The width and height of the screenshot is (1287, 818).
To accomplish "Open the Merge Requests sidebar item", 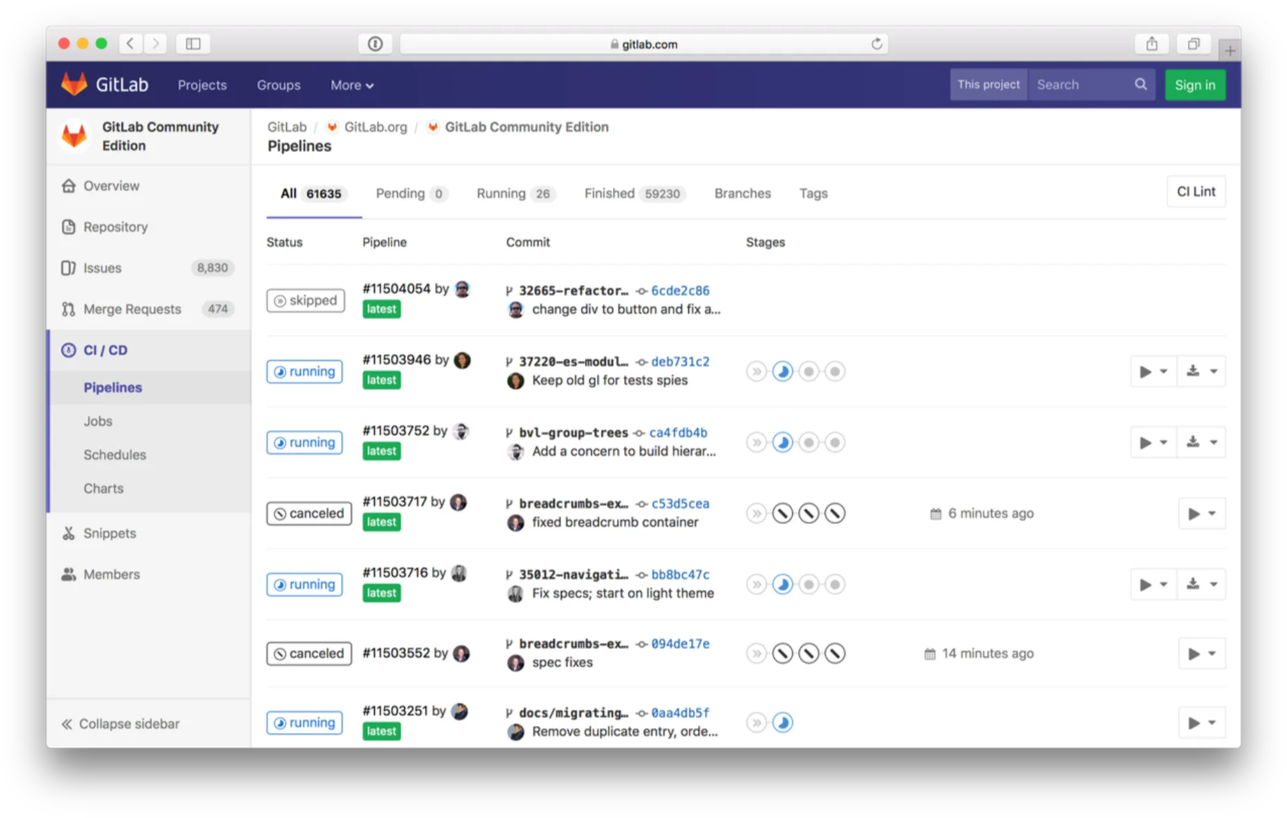I will click(x=131, y=308).
